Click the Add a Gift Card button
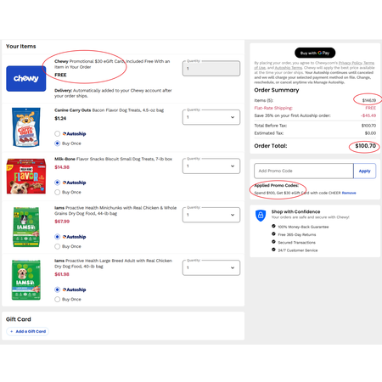The width and height of the screenshot is (382, 382). [x=28, y=331]
